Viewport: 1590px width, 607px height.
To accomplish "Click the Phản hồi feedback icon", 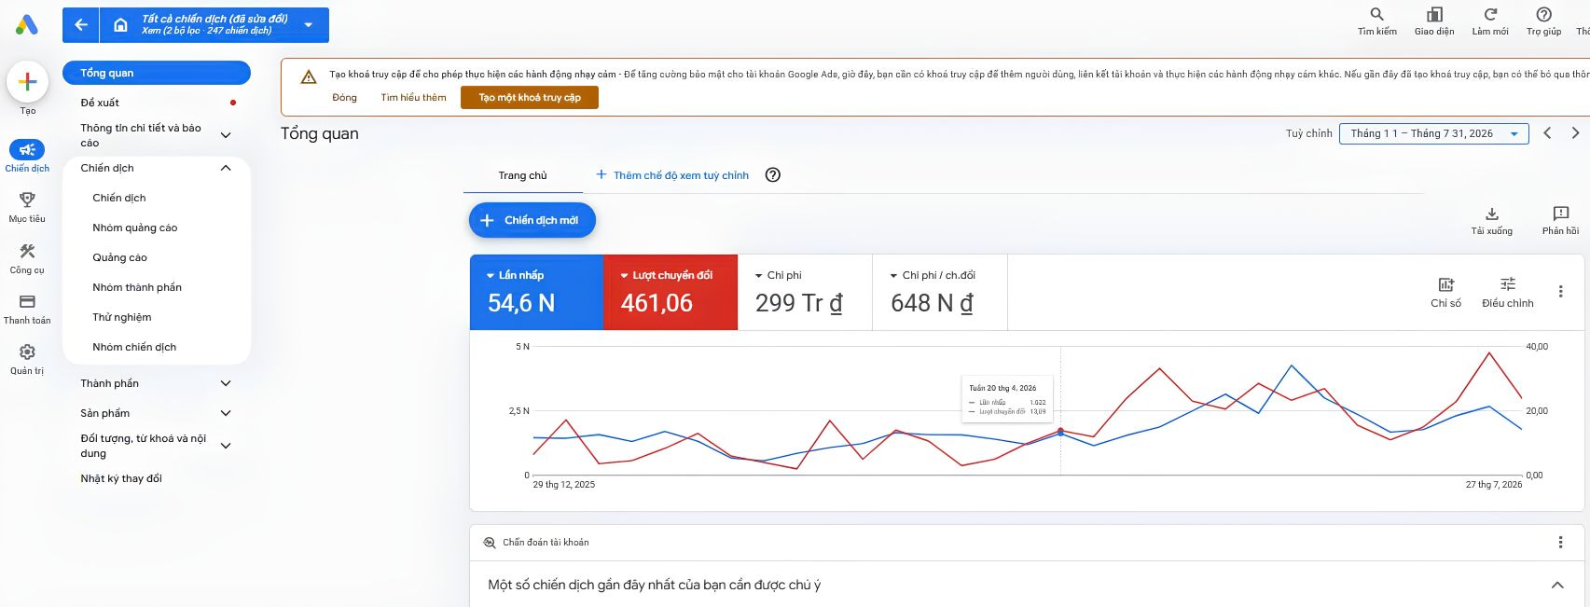I will click(1560, 214).
